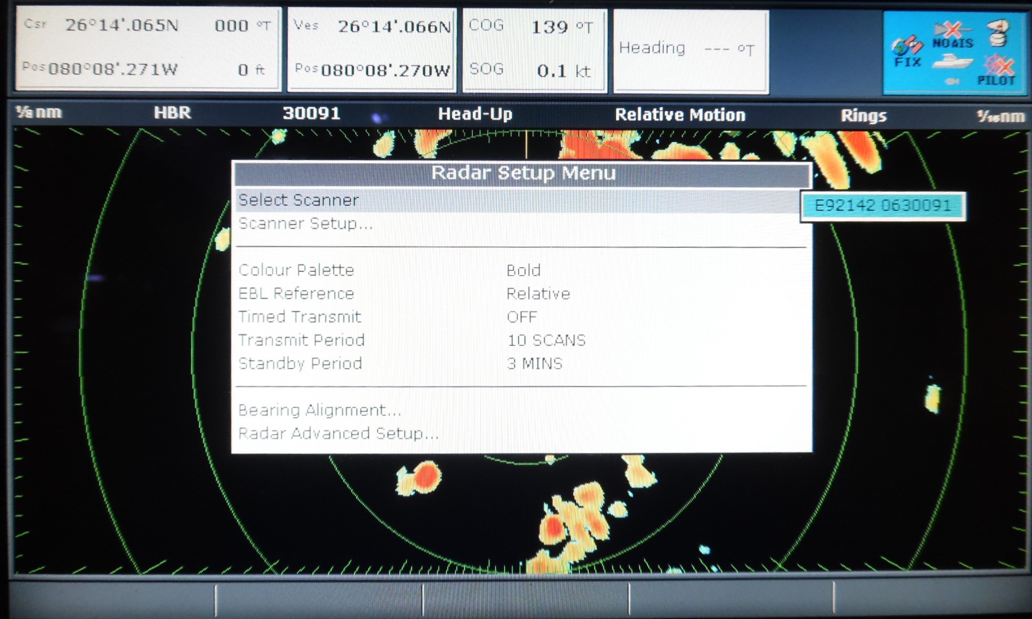Click Relative Motion mode label
This screenshot has height=619, width=1032.
point(680,115)
